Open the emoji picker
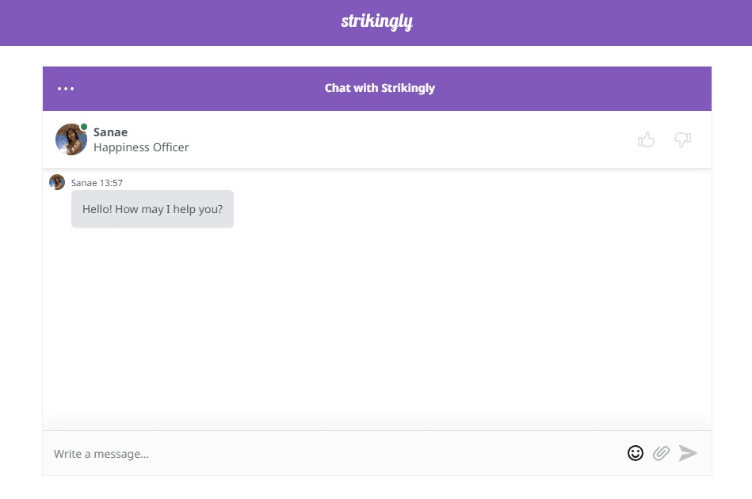This screenshot has width=752, height=499. pyautogui.click(x=635, y=453)
